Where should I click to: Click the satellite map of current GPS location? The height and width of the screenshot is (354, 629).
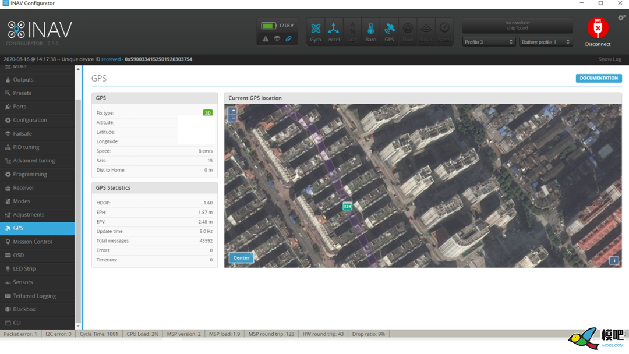point(423,186)
